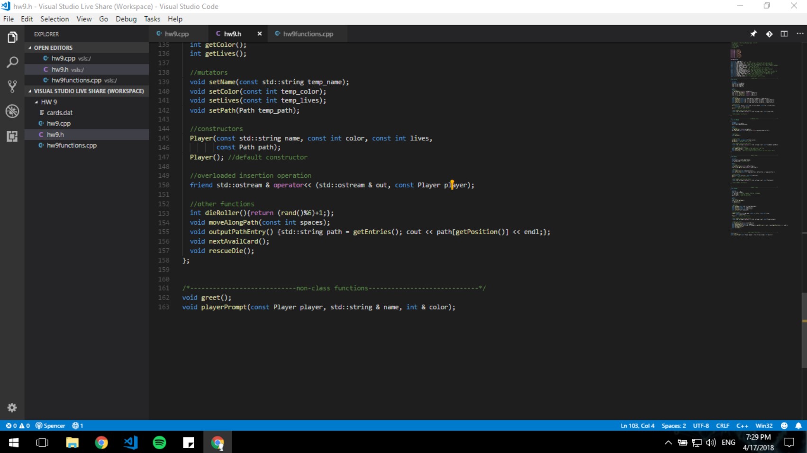Change line ending by clicking CRLF
This screenshot has height=453, width=807.
(723, 426)
